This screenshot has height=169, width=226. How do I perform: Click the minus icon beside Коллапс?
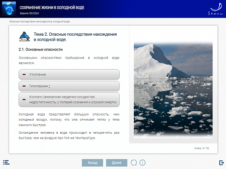(x=24, y=99)
